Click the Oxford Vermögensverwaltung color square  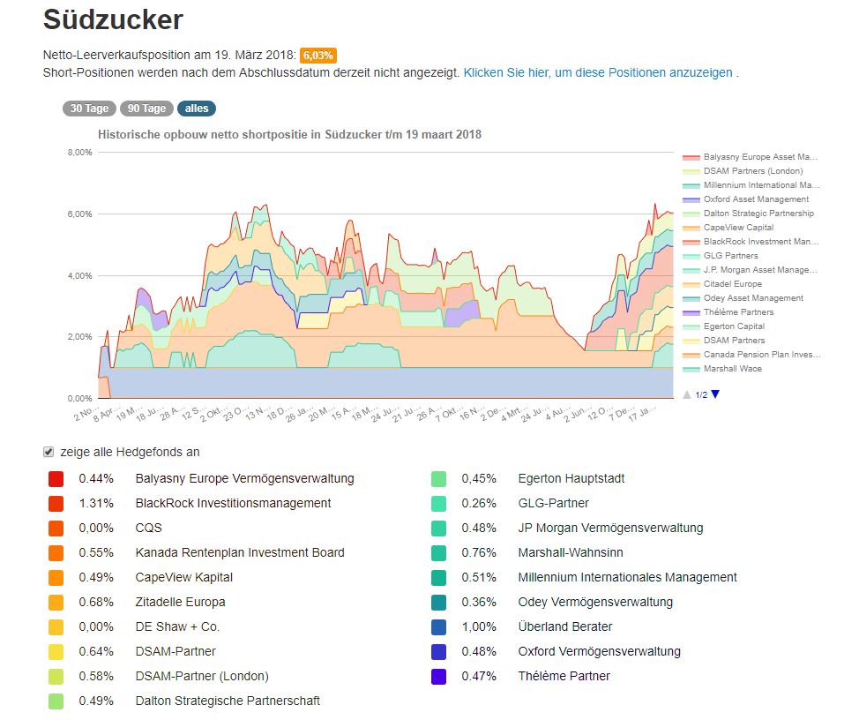click(438, 652)
